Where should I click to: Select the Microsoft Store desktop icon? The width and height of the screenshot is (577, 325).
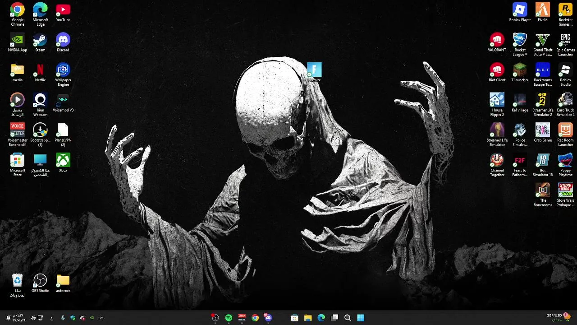pos(18,165)
